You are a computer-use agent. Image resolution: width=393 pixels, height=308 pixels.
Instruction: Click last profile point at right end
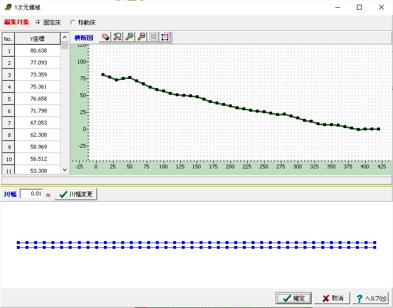point(379,129)
